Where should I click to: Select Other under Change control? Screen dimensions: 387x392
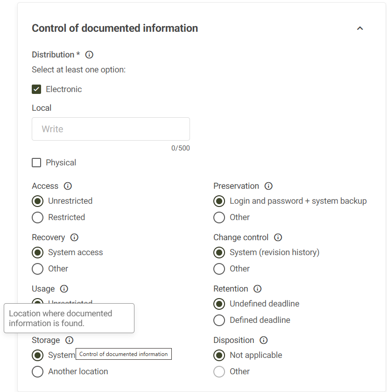point(219,269)
